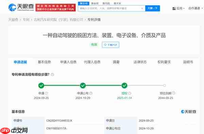Click the 申请 step green checkmark
Image resolution: width=204 pixels, height=134 pixels.
[x=41, y=85]
